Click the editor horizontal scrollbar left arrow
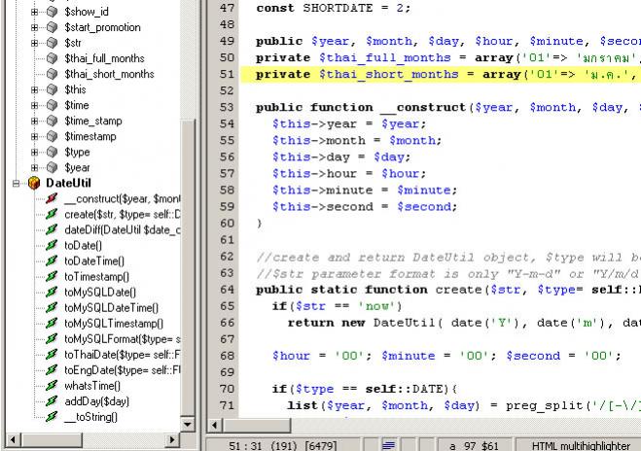Image resolution: width=641 pixels, height=451 pixels. 215,425
